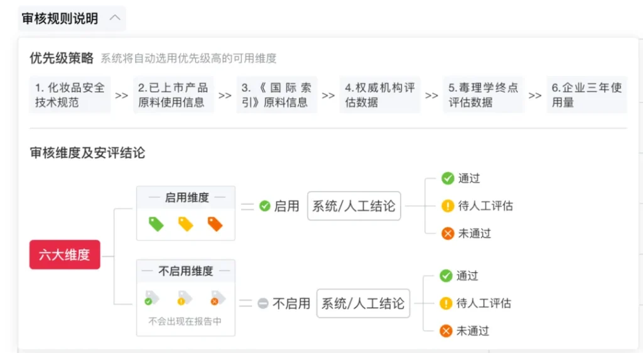Click the grey tag with orange cross
Viewport: 643px width, 353px height.
(x=218, y=298)
